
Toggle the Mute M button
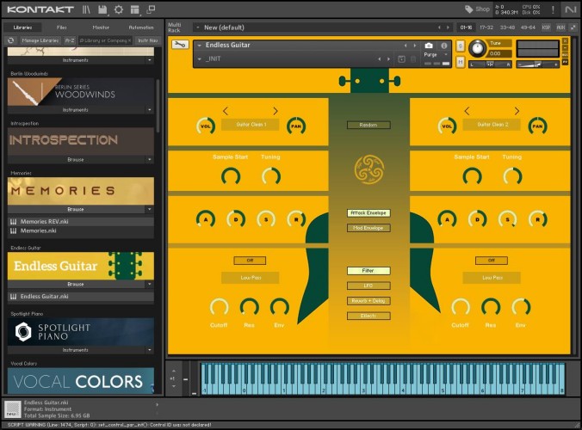461,62
